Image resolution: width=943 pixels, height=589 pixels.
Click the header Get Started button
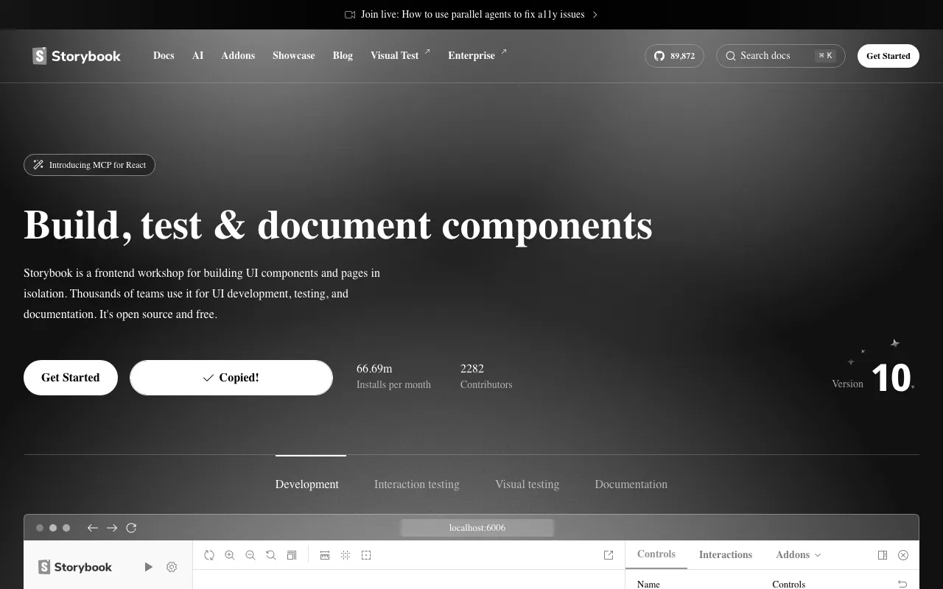[x=888, y=56]
